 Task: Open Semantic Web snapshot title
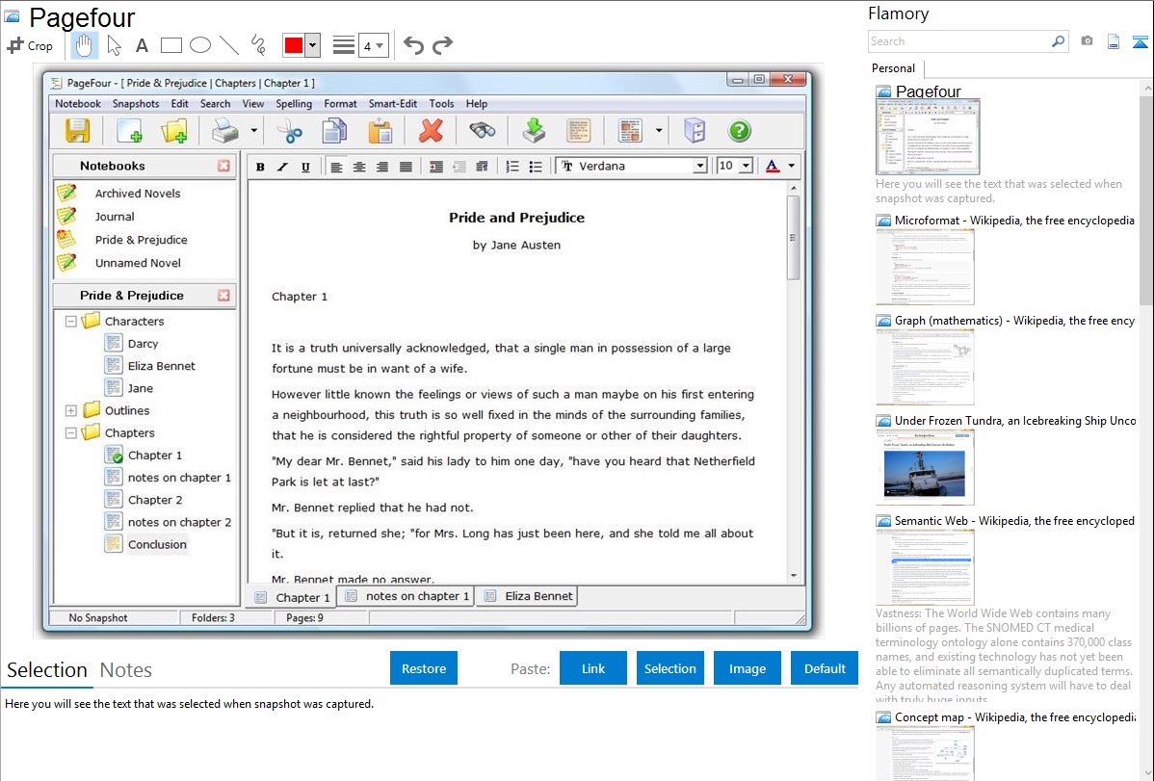click(1014, 520)
